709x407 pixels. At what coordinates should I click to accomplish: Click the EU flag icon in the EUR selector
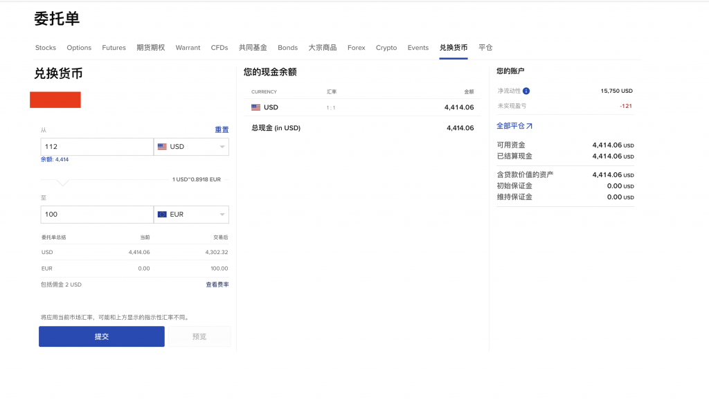(163, 214)
